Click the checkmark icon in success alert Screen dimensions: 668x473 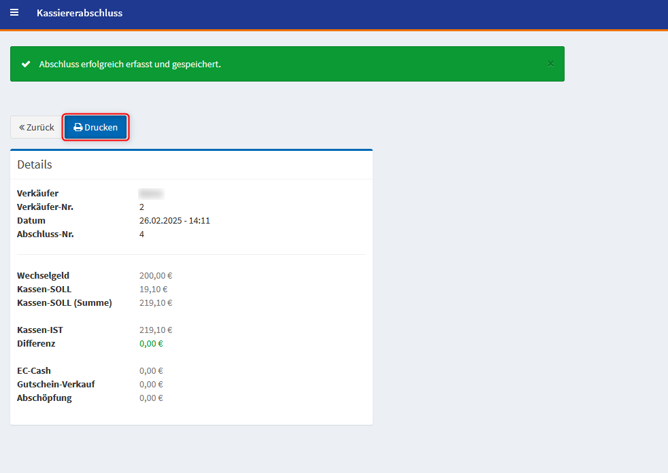(x=26, y=64)
